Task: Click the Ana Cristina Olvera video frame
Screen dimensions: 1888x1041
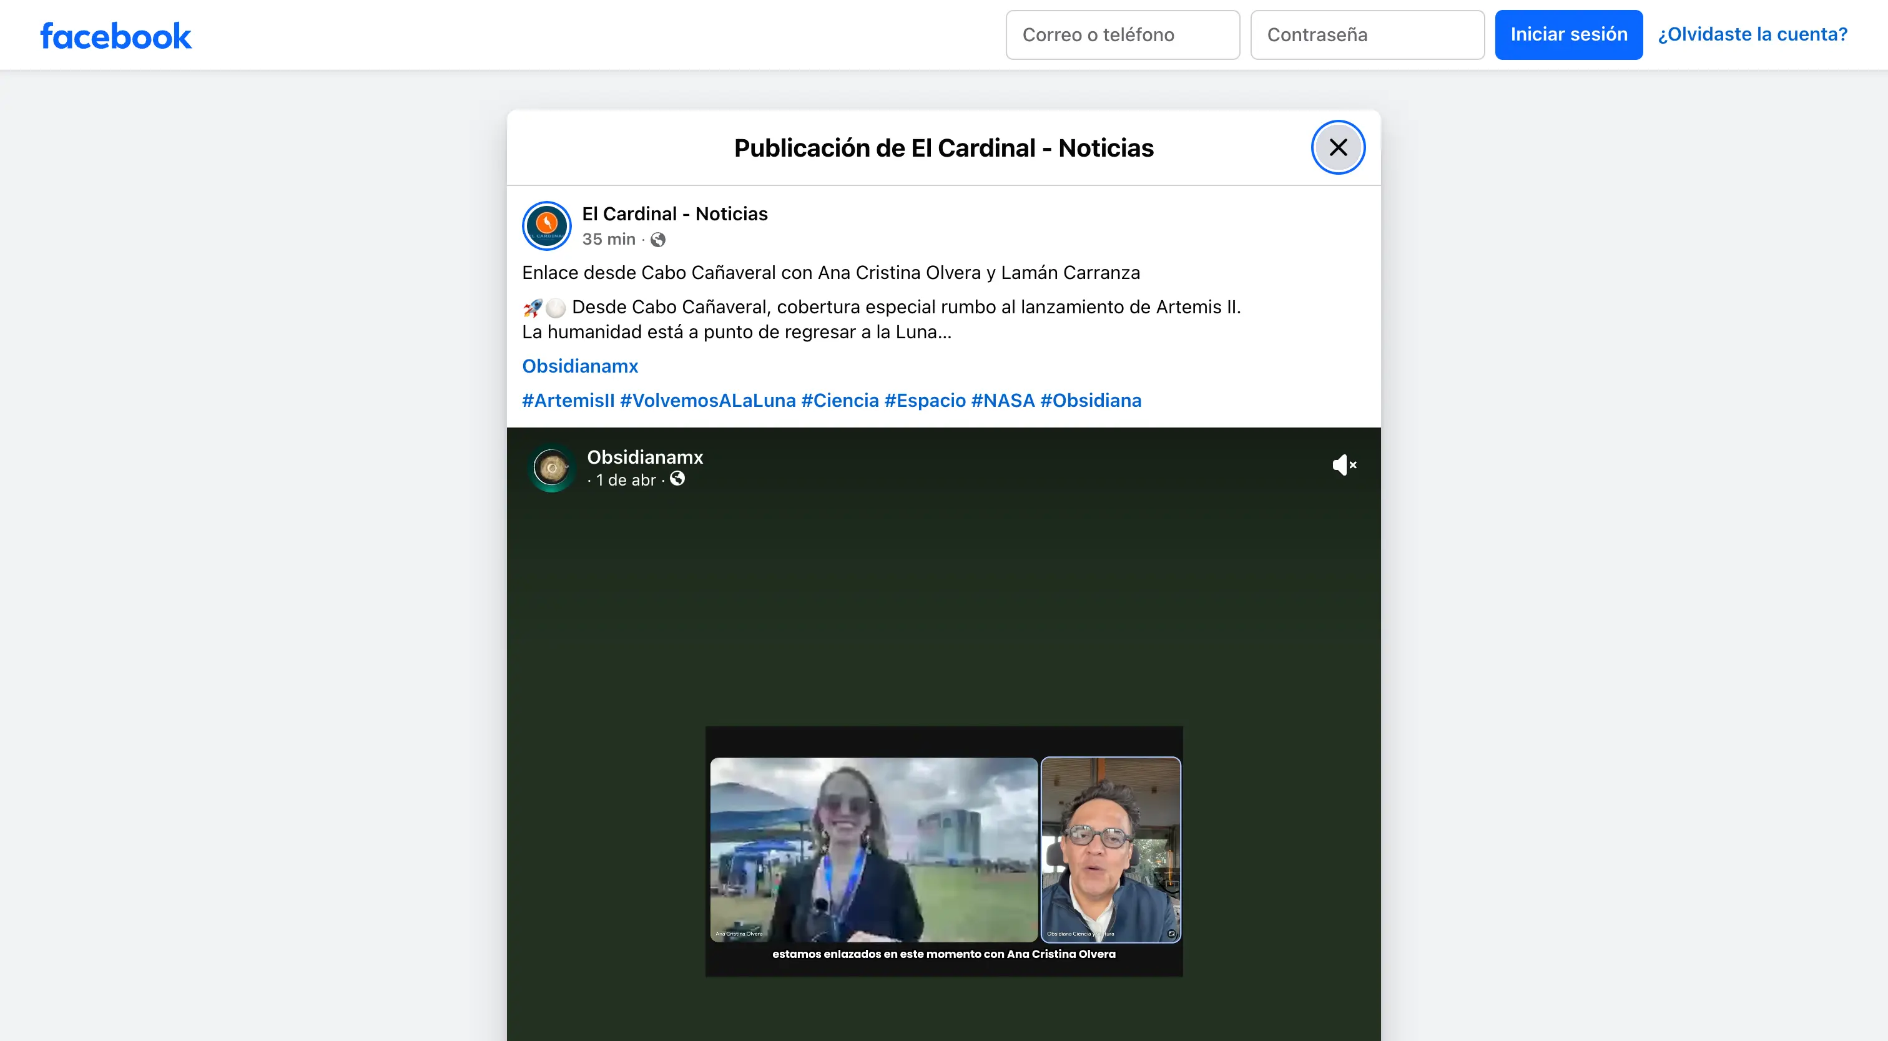Action: pos(873,850)
